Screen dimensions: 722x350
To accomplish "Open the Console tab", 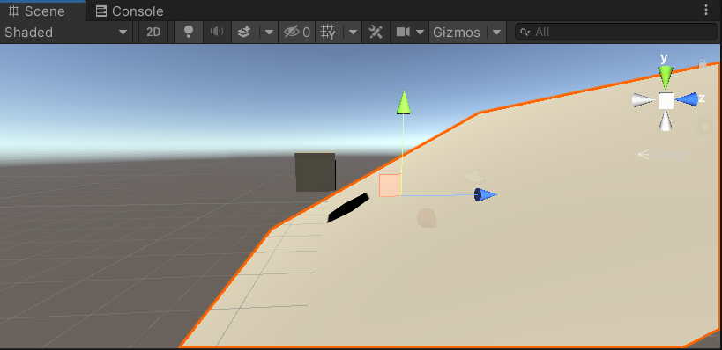I will point(130,11).
